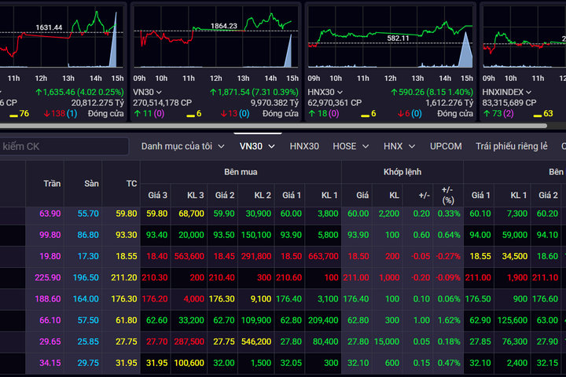
Task: Switch to the UPCOM tab
Action: pyautogui.click(x=446, y=146)
